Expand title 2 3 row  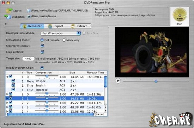click(7, 107)
